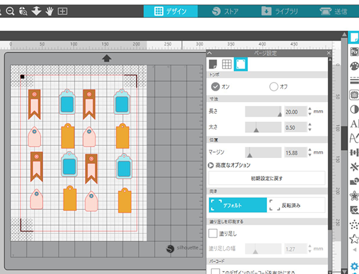Open the blue gear Preferences icon
Screen dimensions: 359x274
354,267
